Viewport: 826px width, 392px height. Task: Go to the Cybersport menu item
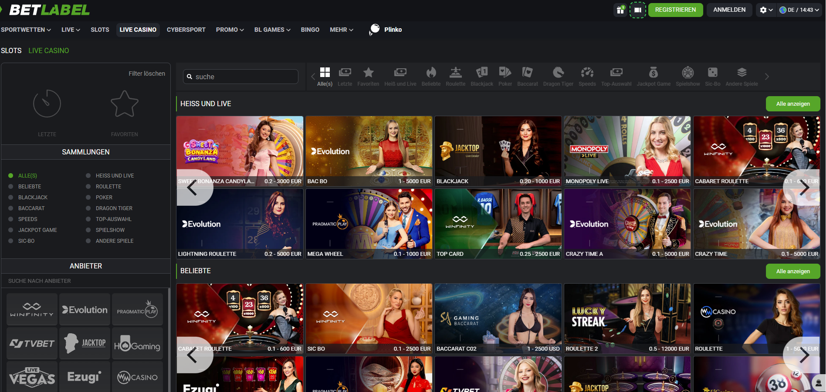click(186, 30)
